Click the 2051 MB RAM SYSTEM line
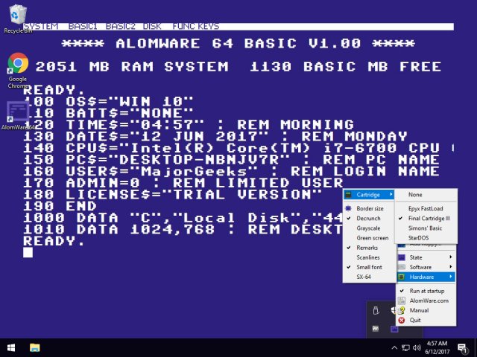This screenshot has width=477, height=357. click(238, 67)
